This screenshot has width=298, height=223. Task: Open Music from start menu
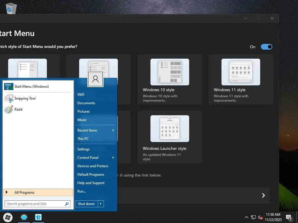click(82, 120)
